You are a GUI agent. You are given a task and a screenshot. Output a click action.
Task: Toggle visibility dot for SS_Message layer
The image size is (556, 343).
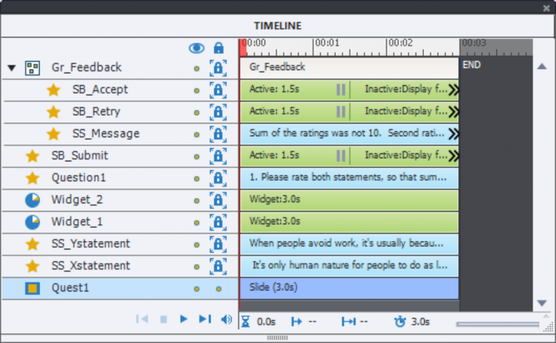(x=197, y=134)
